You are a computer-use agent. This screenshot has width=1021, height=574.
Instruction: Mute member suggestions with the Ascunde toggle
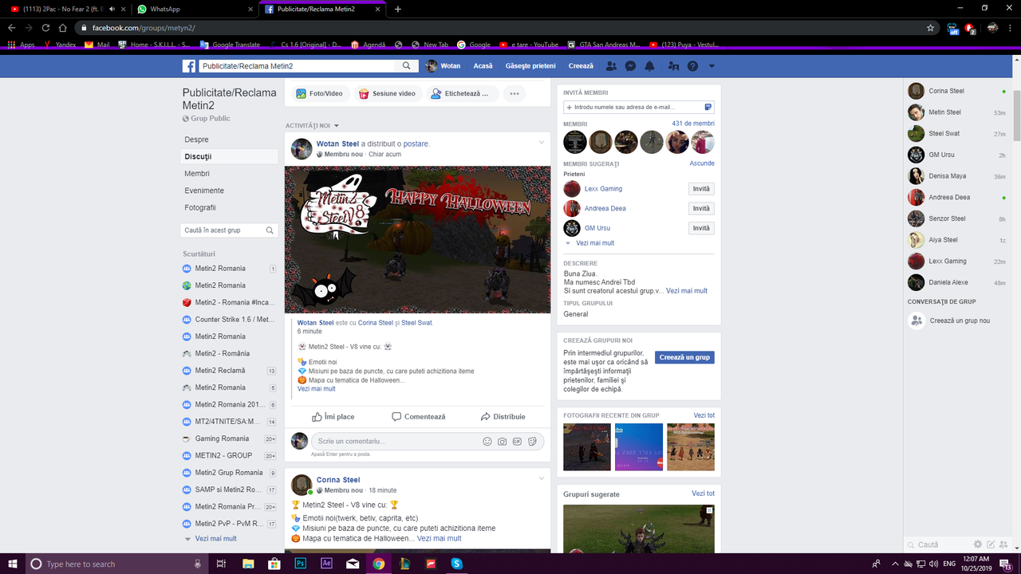coord(701,163)
